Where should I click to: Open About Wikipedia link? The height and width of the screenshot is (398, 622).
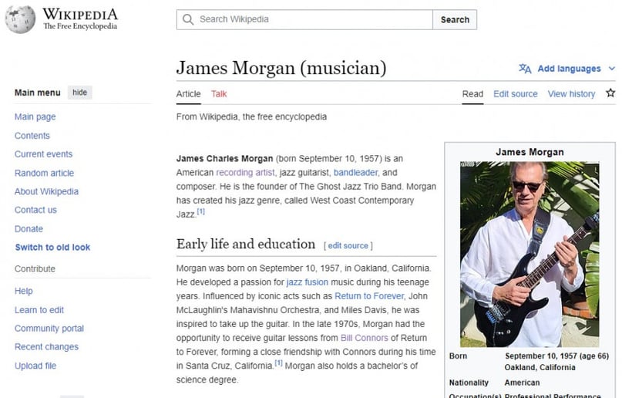pyautogui.click(x=46, y=191)
